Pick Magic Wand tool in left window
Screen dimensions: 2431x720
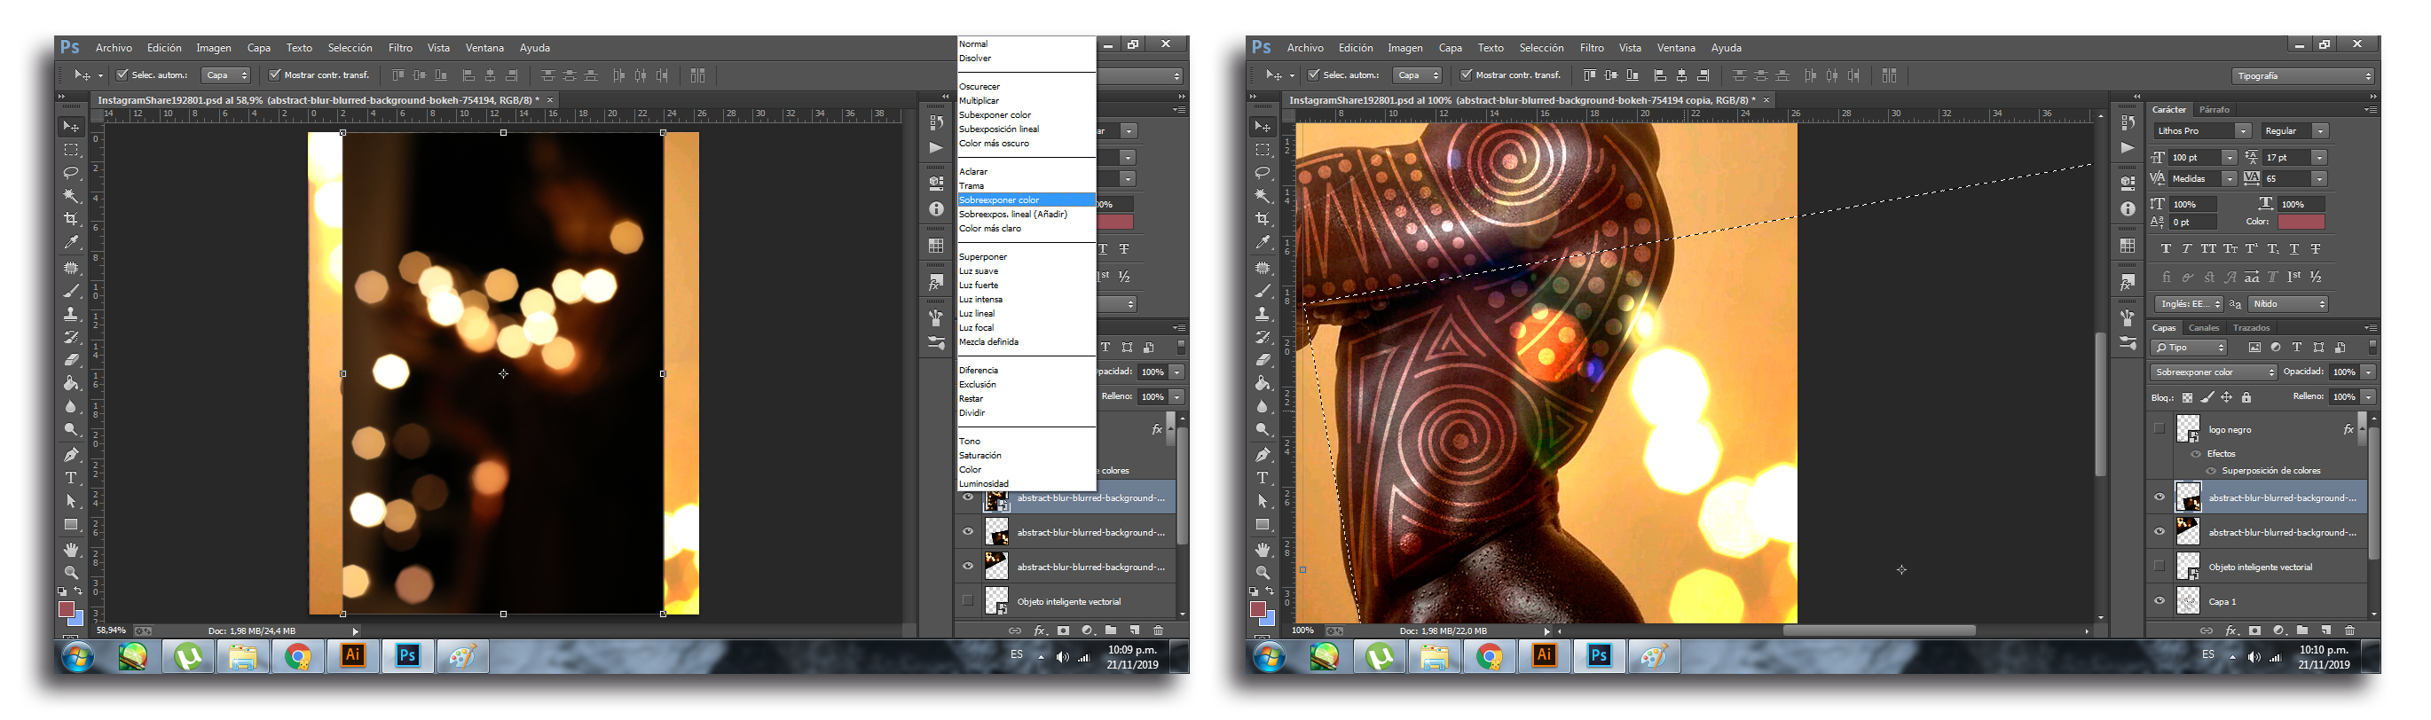pos(71,196)
